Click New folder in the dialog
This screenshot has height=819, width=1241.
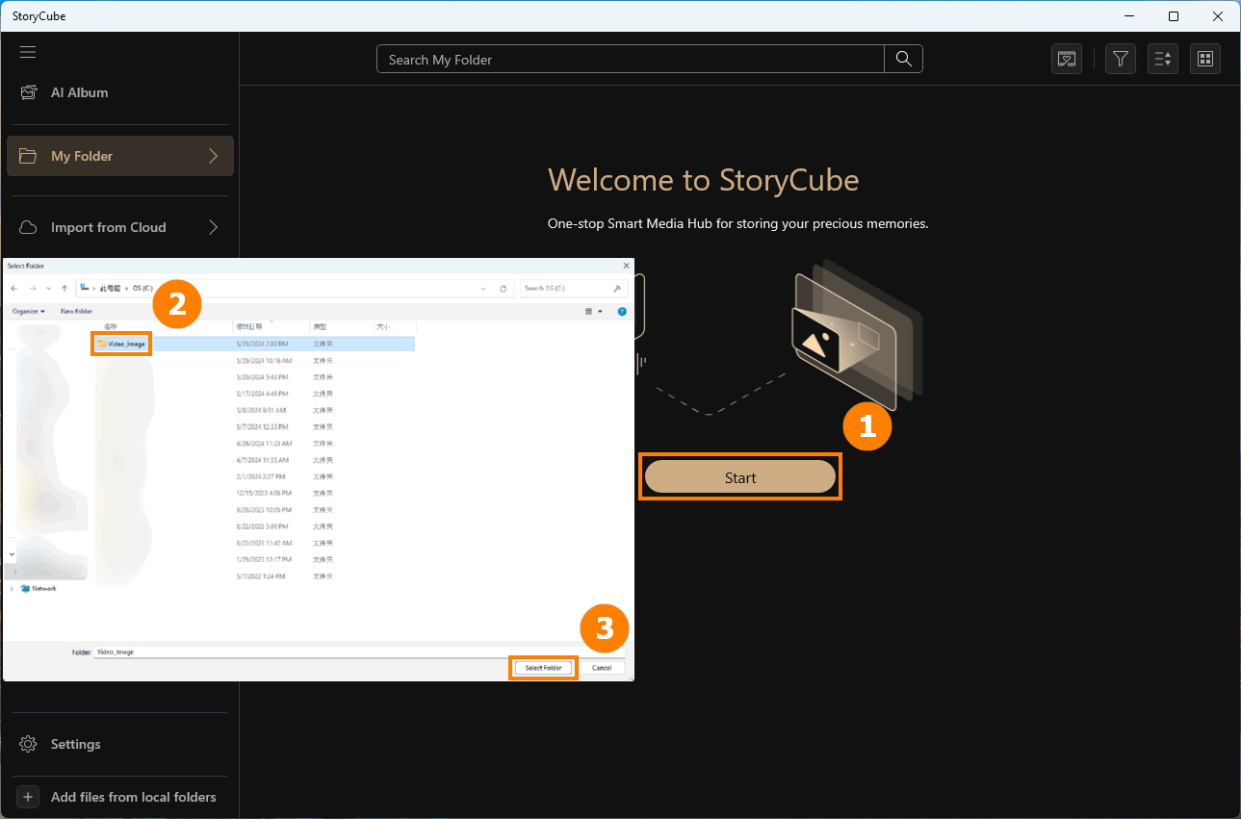coord(76,312)
